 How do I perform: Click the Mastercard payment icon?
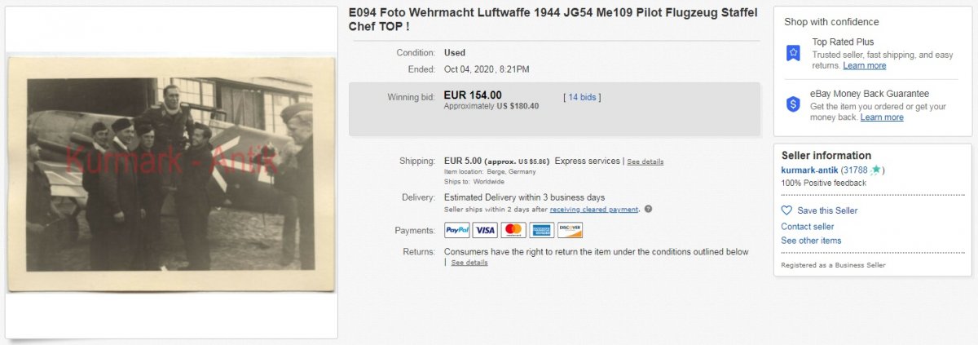(x=513, y=230)
